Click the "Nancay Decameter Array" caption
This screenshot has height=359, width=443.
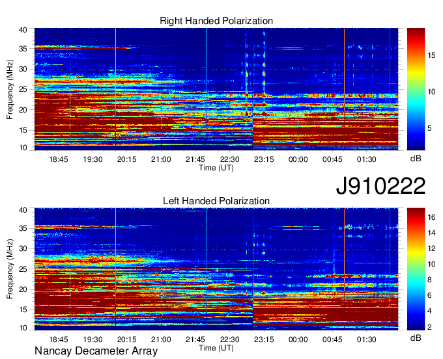tap(96, 351)
